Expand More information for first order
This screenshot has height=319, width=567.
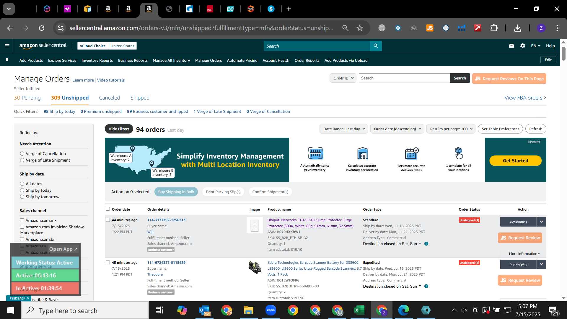pos(524,254)
